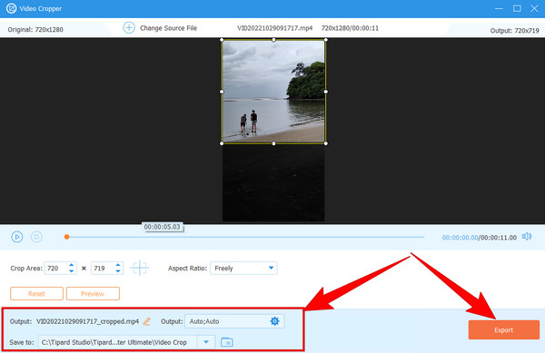This screenshot has width=545, height=353.
Task: Click the middle of the playback timeline track
Action: click(245, 237)
